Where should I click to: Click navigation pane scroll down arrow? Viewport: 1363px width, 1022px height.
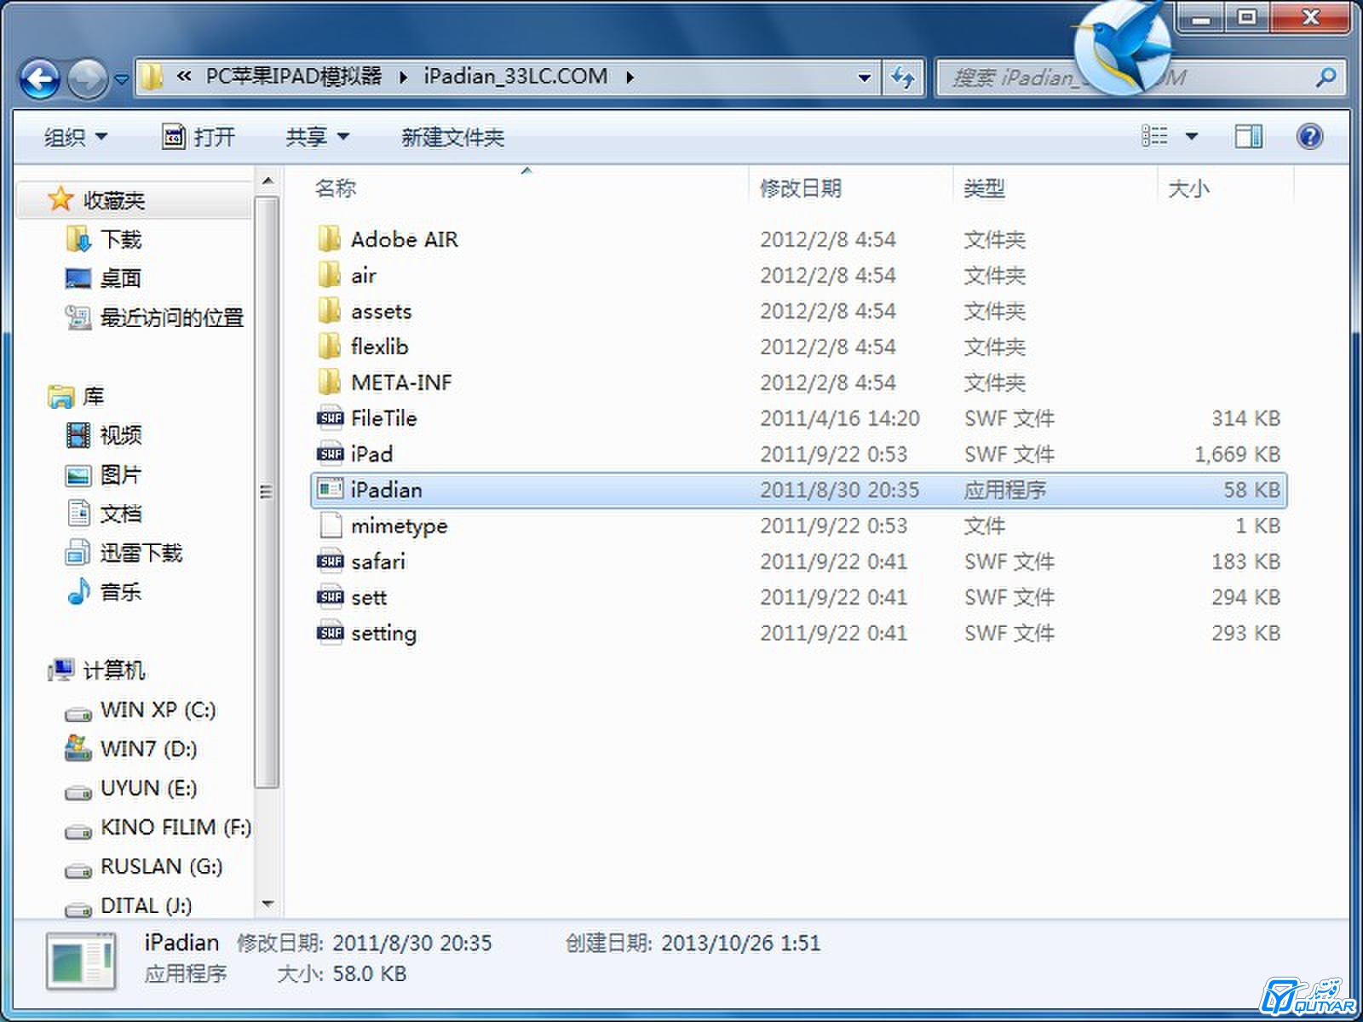(267, 904)
